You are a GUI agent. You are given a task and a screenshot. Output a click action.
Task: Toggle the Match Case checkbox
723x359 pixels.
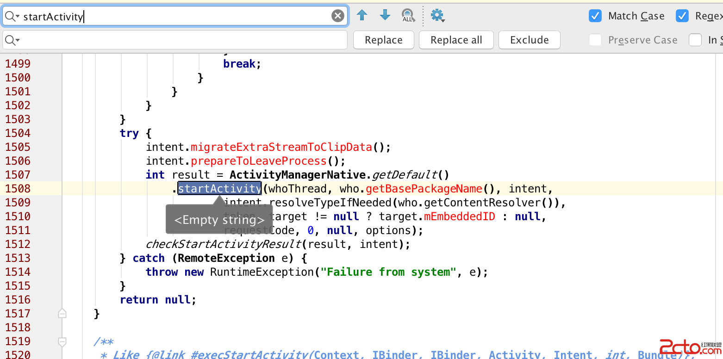(595, 16)
